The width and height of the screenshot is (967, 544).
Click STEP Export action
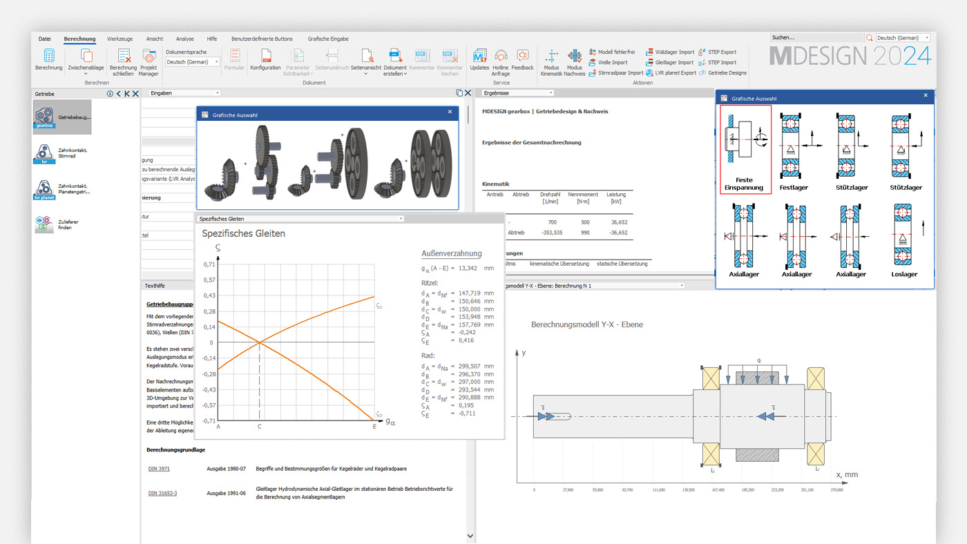pos(718,52)
